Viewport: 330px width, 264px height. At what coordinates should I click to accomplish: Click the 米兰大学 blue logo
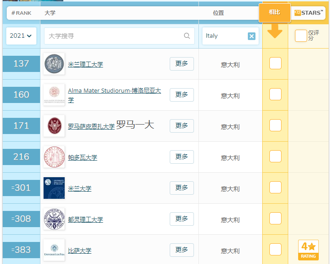pos(54,188)
